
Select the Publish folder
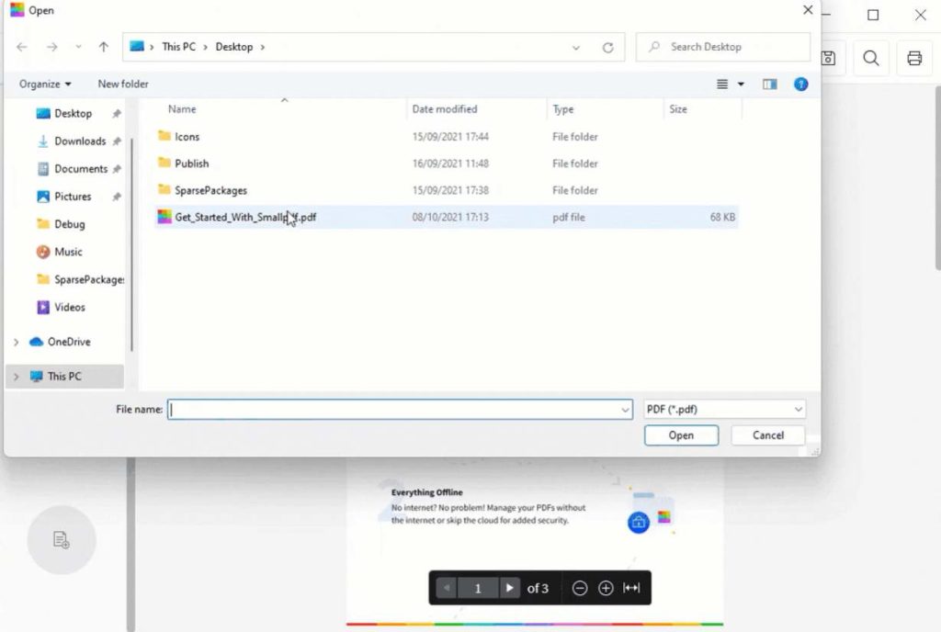click(x=447, y=164)
